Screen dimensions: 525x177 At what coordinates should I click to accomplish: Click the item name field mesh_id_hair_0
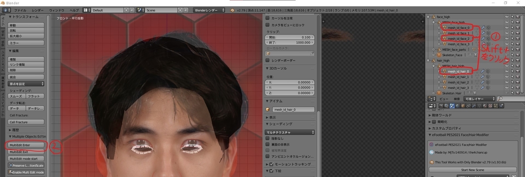pyautogui.click(x=294, y=109)
